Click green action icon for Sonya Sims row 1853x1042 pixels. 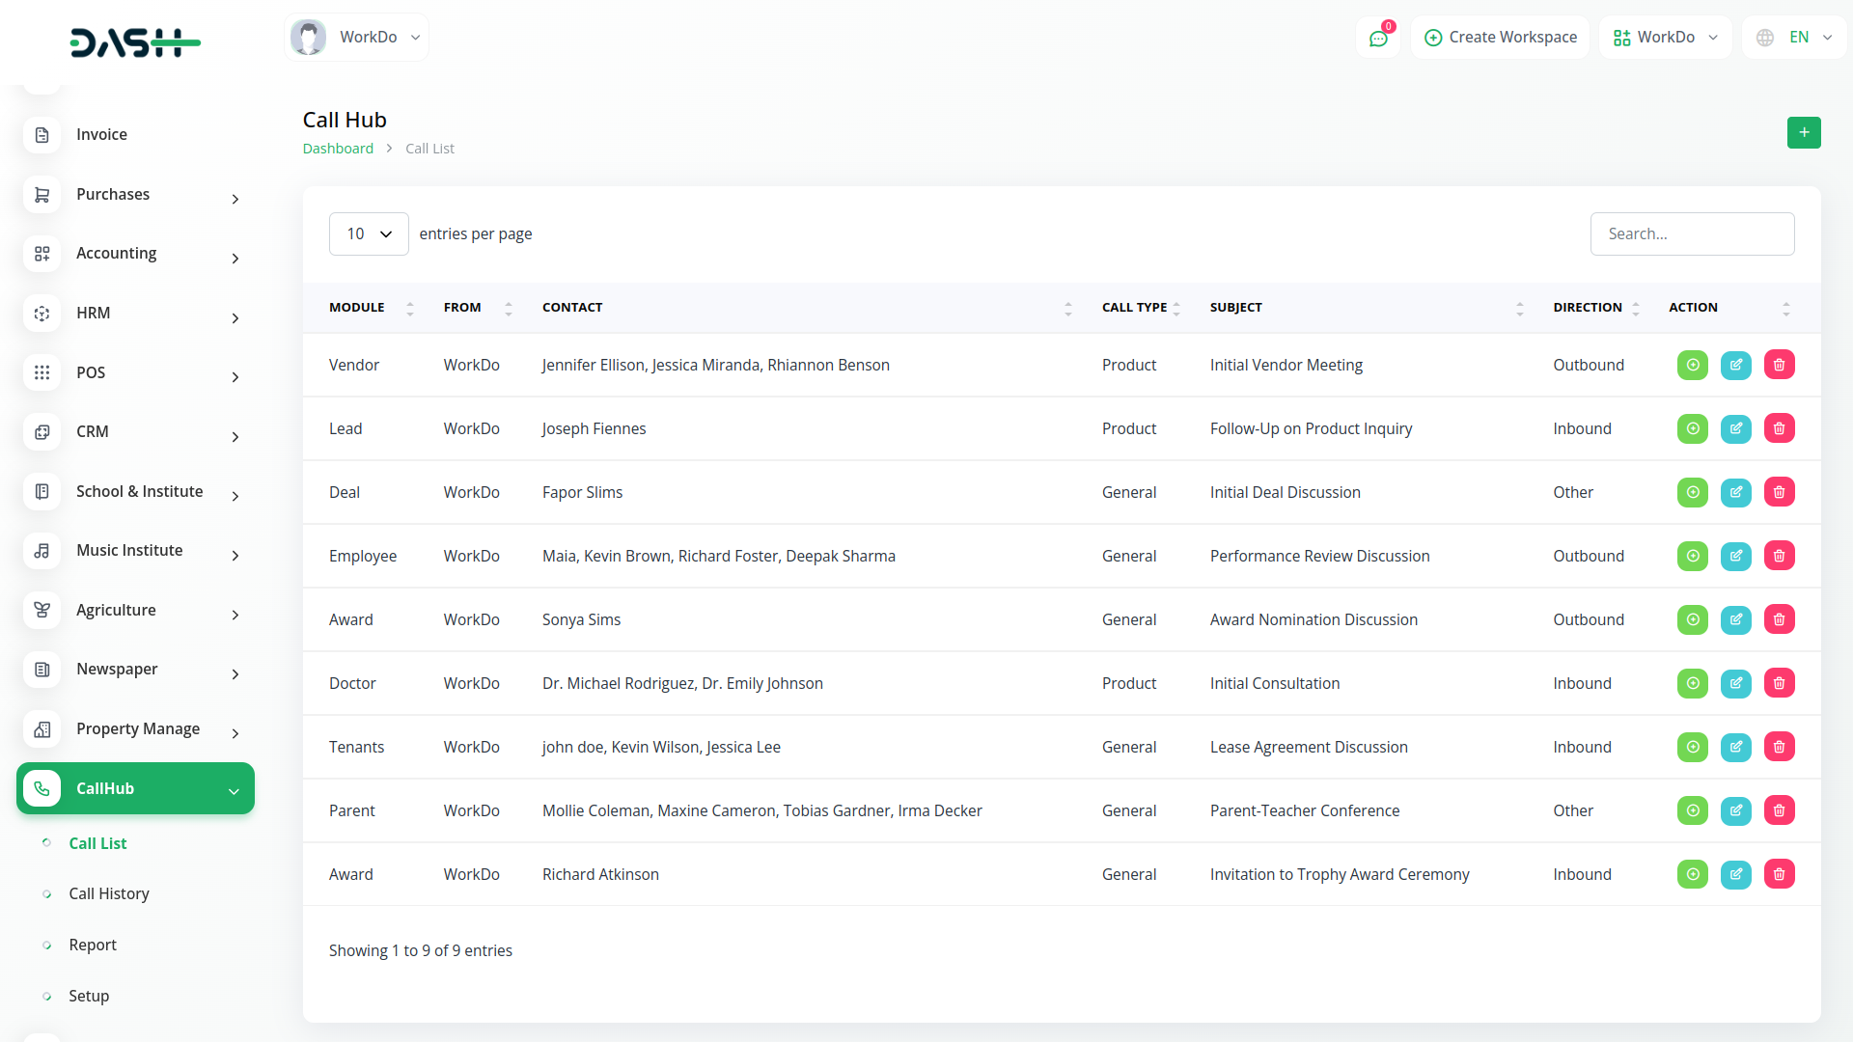1692,619
